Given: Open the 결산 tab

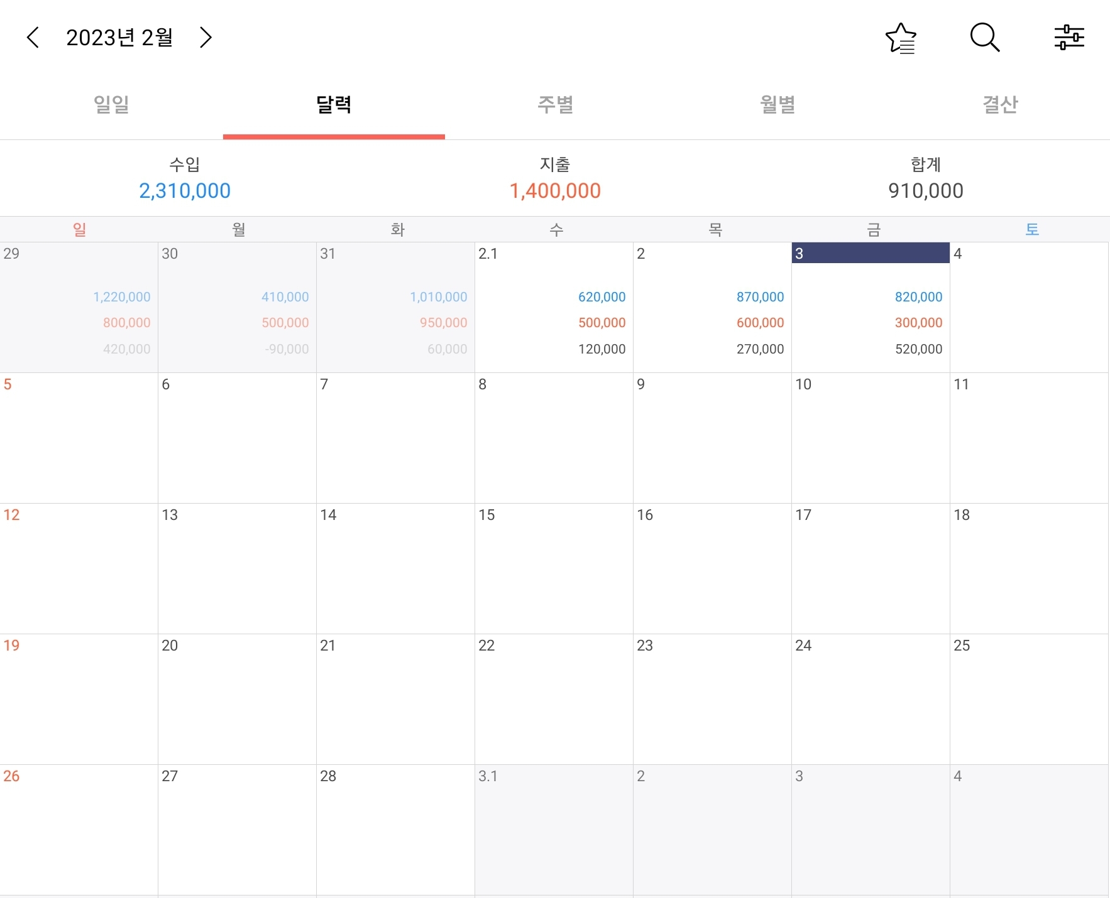Looking at the screenshot, I should click(x=1000, y=104).
